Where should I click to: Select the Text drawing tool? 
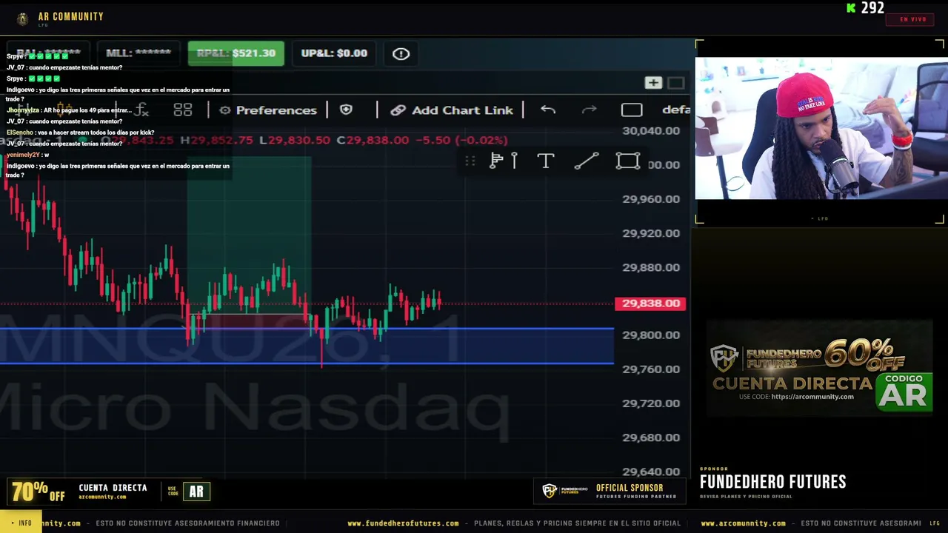click(x=546, y=161)
